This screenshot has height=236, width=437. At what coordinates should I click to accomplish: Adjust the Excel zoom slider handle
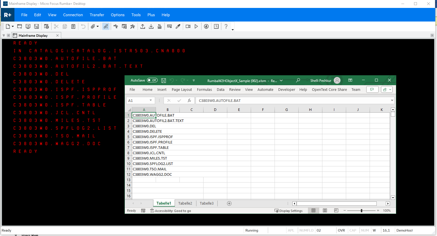click(361, 211)
